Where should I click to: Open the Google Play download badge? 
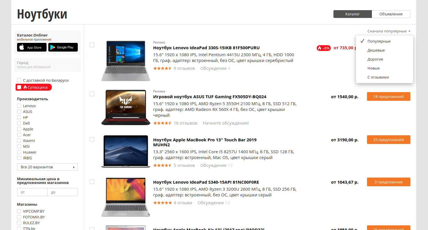pyautogui.click(x=63, y=47)
